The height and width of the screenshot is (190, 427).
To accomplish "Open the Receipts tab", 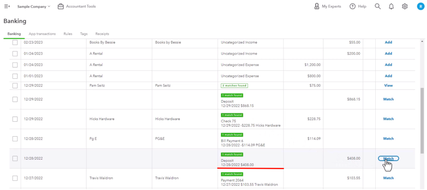I will 102,34.
